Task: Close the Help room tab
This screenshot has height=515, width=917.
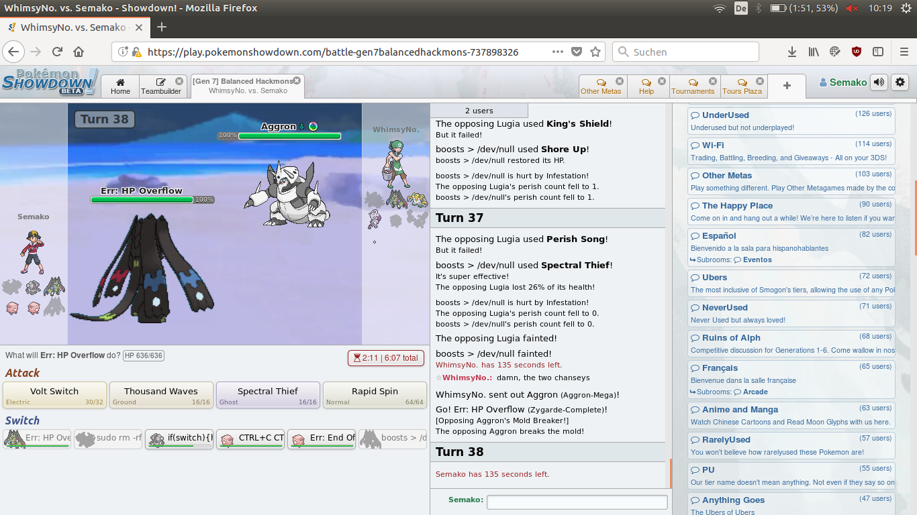Action: (663, 81)
